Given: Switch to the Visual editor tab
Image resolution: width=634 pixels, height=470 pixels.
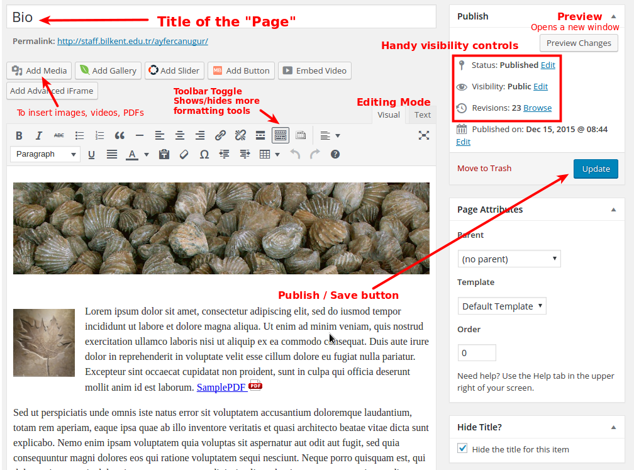Looking at the screenshot, I should 389,115.
